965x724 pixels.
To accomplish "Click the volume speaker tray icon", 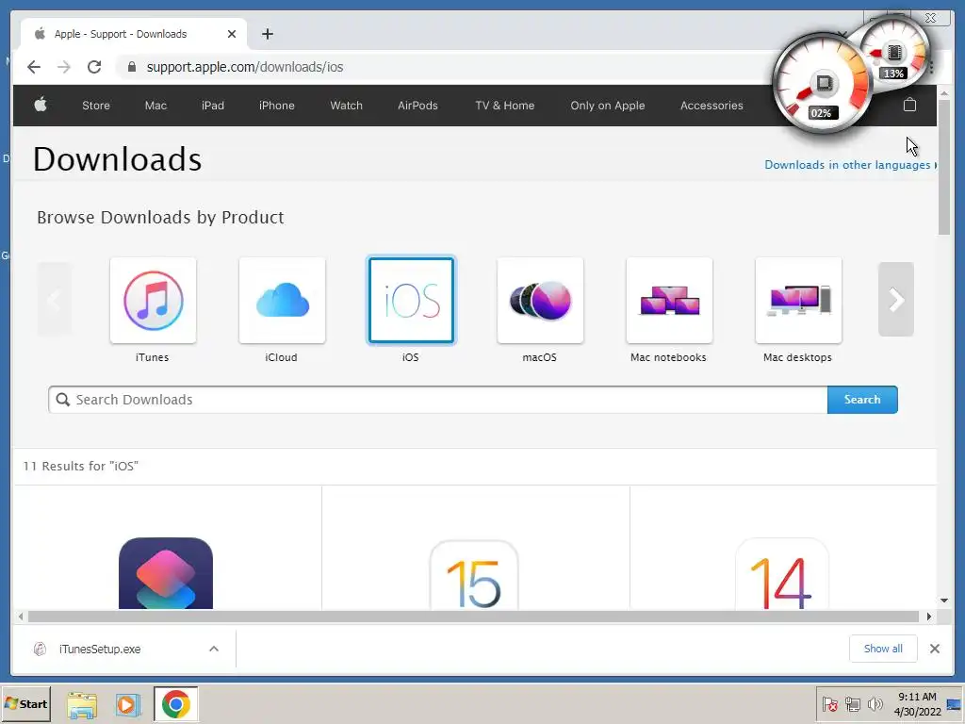I will click(875, 703).
